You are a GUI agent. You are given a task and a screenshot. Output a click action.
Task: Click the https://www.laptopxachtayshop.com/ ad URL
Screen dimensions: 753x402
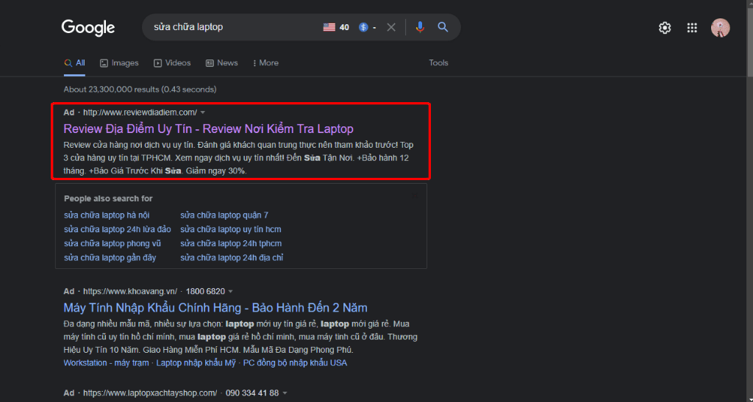[x=150, y=393]
